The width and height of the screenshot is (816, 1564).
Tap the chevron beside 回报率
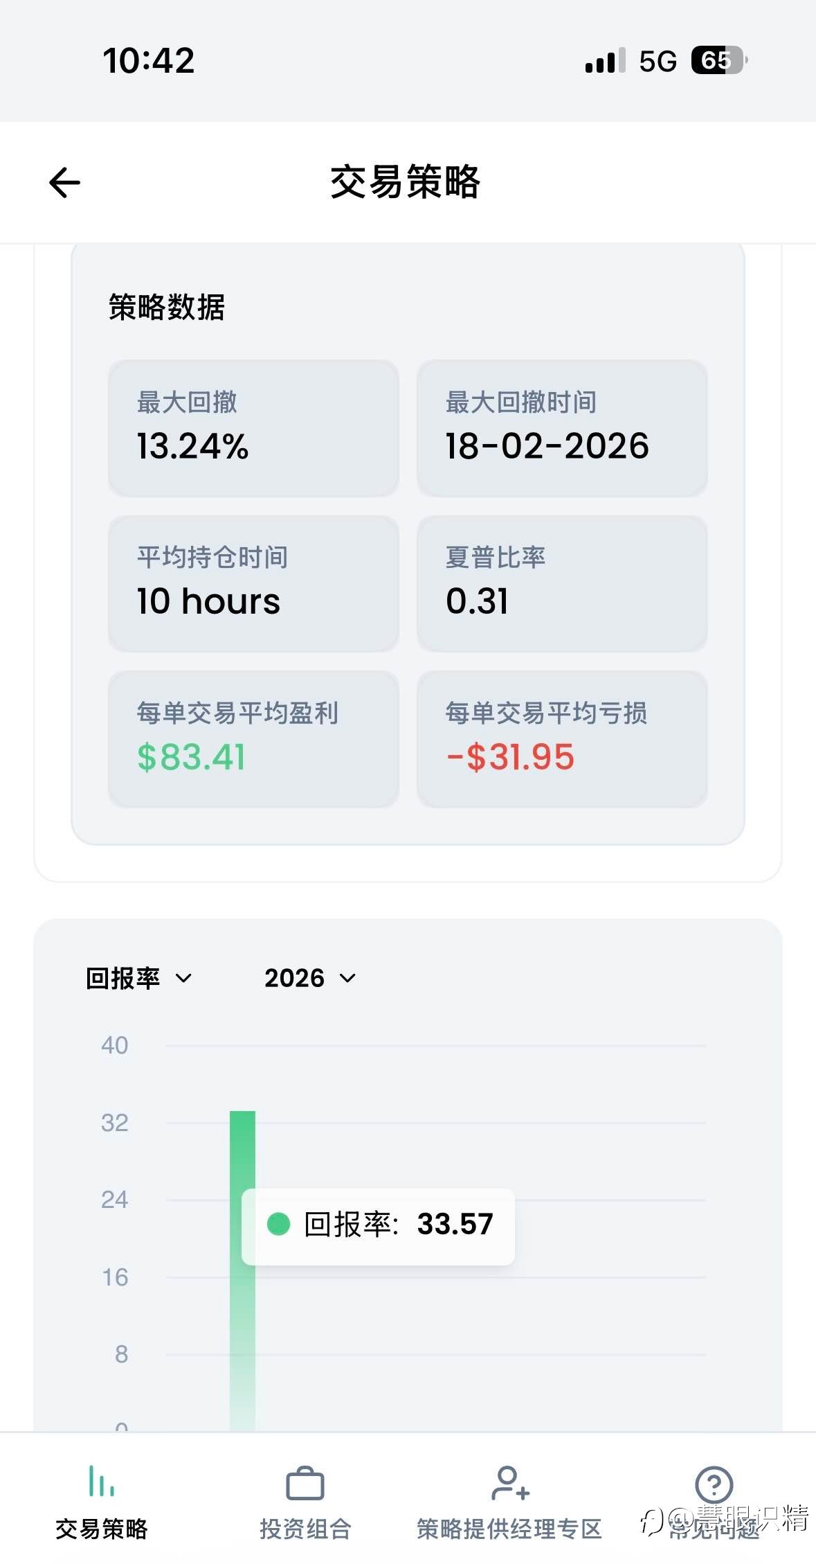tap(183, 978)
